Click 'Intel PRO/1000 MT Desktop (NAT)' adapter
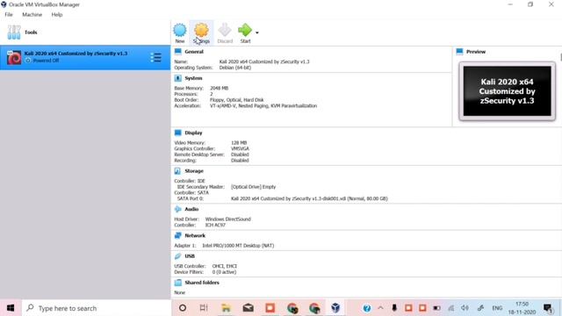This screenshot has width=562, height=316. (x=238, y=246)
